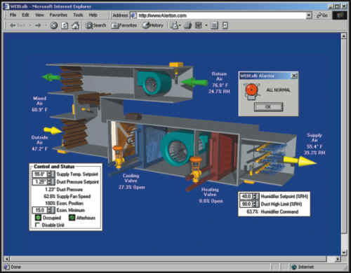Click the Go button beside address bar

point(322,15)
